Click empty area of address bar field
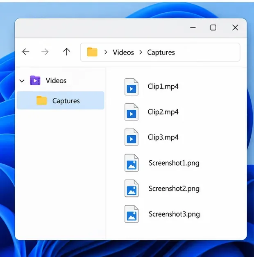254x257 pixels. click(x=206, y=52)
